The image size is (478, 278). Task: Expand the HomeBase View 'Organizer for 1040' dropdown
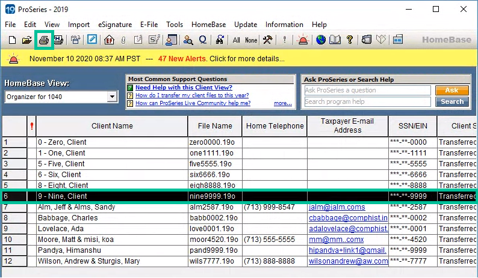(112, 97)
